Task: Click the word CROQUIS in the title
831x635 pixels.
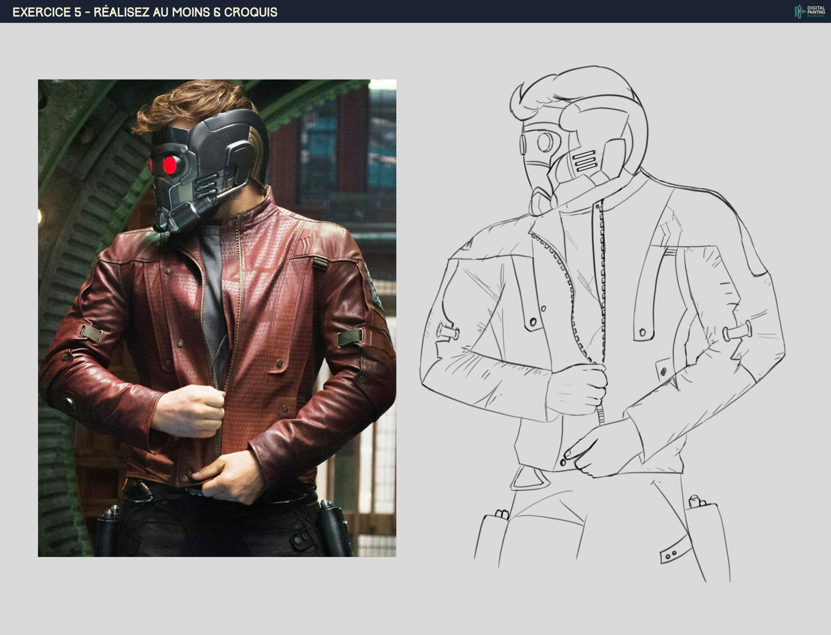Action: coord(260,11)
